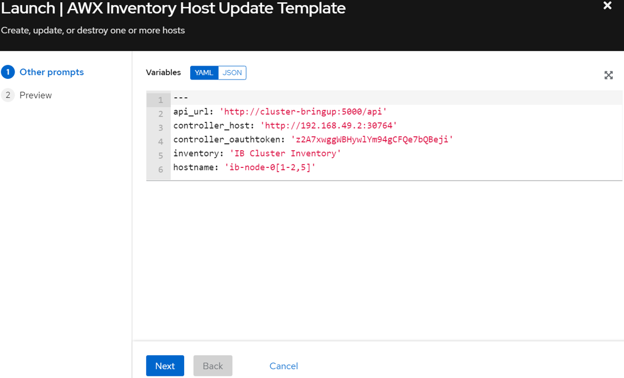Switch variables format to JSON
The width and height of the screenshot is (624, 378).
point(232,73)
